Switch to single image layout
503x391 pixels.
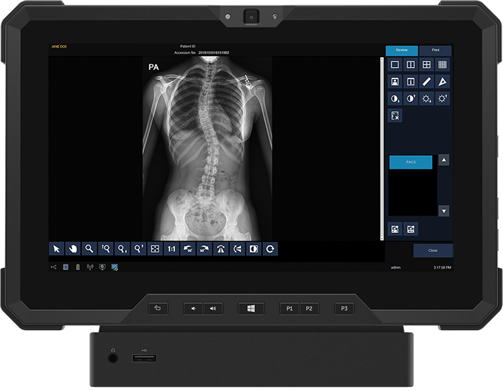[395, 65]
